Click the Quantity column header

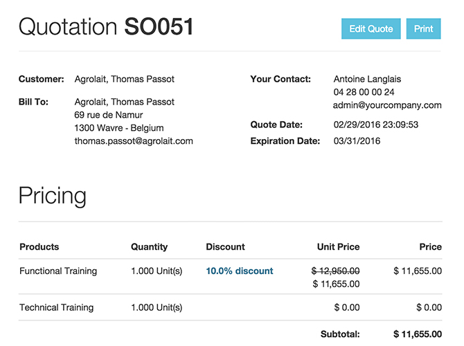149,247
